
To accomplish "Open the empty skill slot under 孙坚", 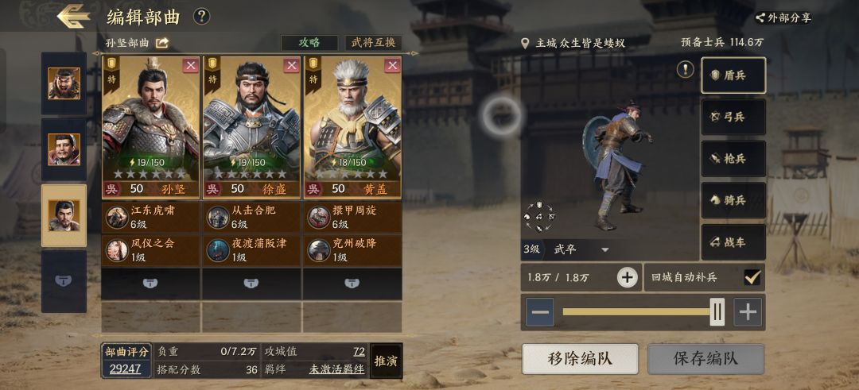I will point(150,284).
